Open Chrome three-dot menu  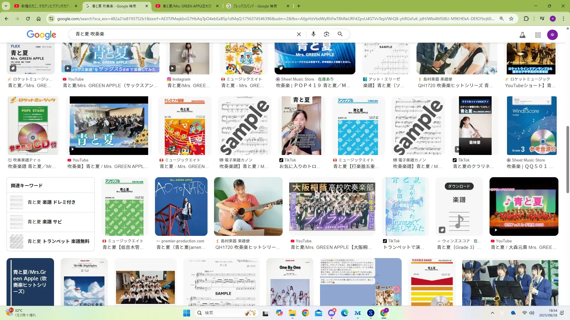pos(563,19)
